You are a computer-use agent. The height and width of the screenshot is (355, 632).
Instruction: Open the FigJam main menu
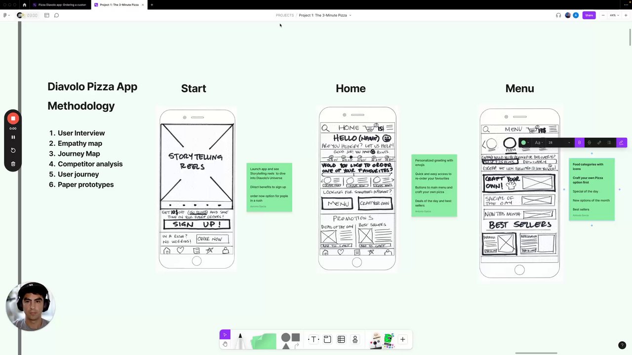tap(6, 15)
